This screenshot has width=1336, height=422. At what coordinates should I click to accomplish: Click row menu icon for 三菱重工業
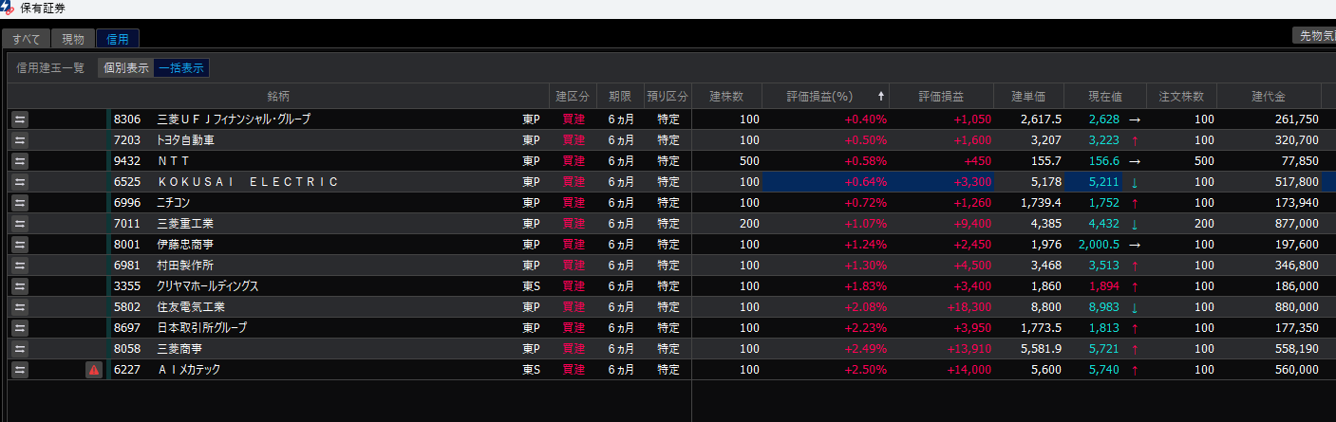pyautogui.click(x=20, y=224)
